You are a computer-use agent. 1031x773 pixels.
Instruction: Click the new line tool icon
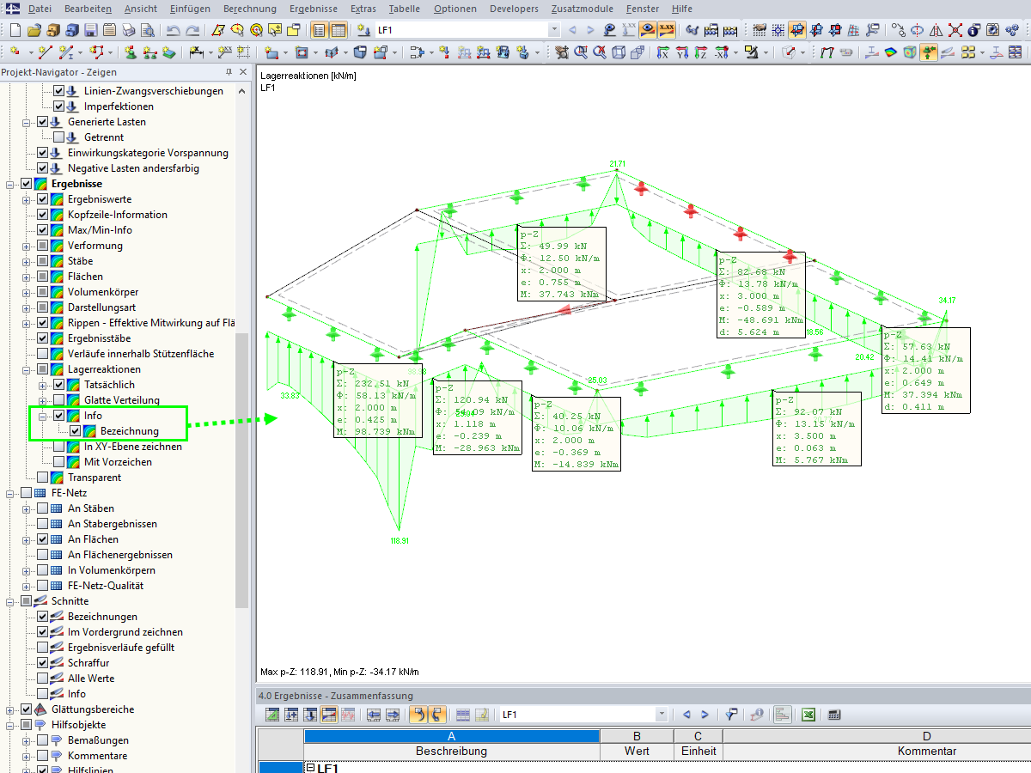[x=46, y=52]
